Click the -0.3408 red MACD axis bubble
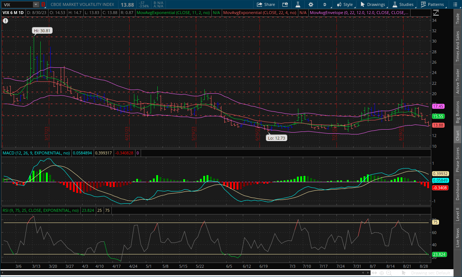Image resolution: width=462 pixels, height=277 pixels. pyautogui.click(x=440, y=188)
